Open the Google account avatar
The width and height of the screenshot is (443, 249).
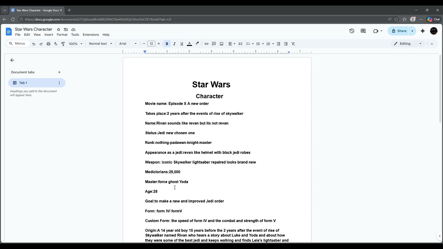pos(434,31)
